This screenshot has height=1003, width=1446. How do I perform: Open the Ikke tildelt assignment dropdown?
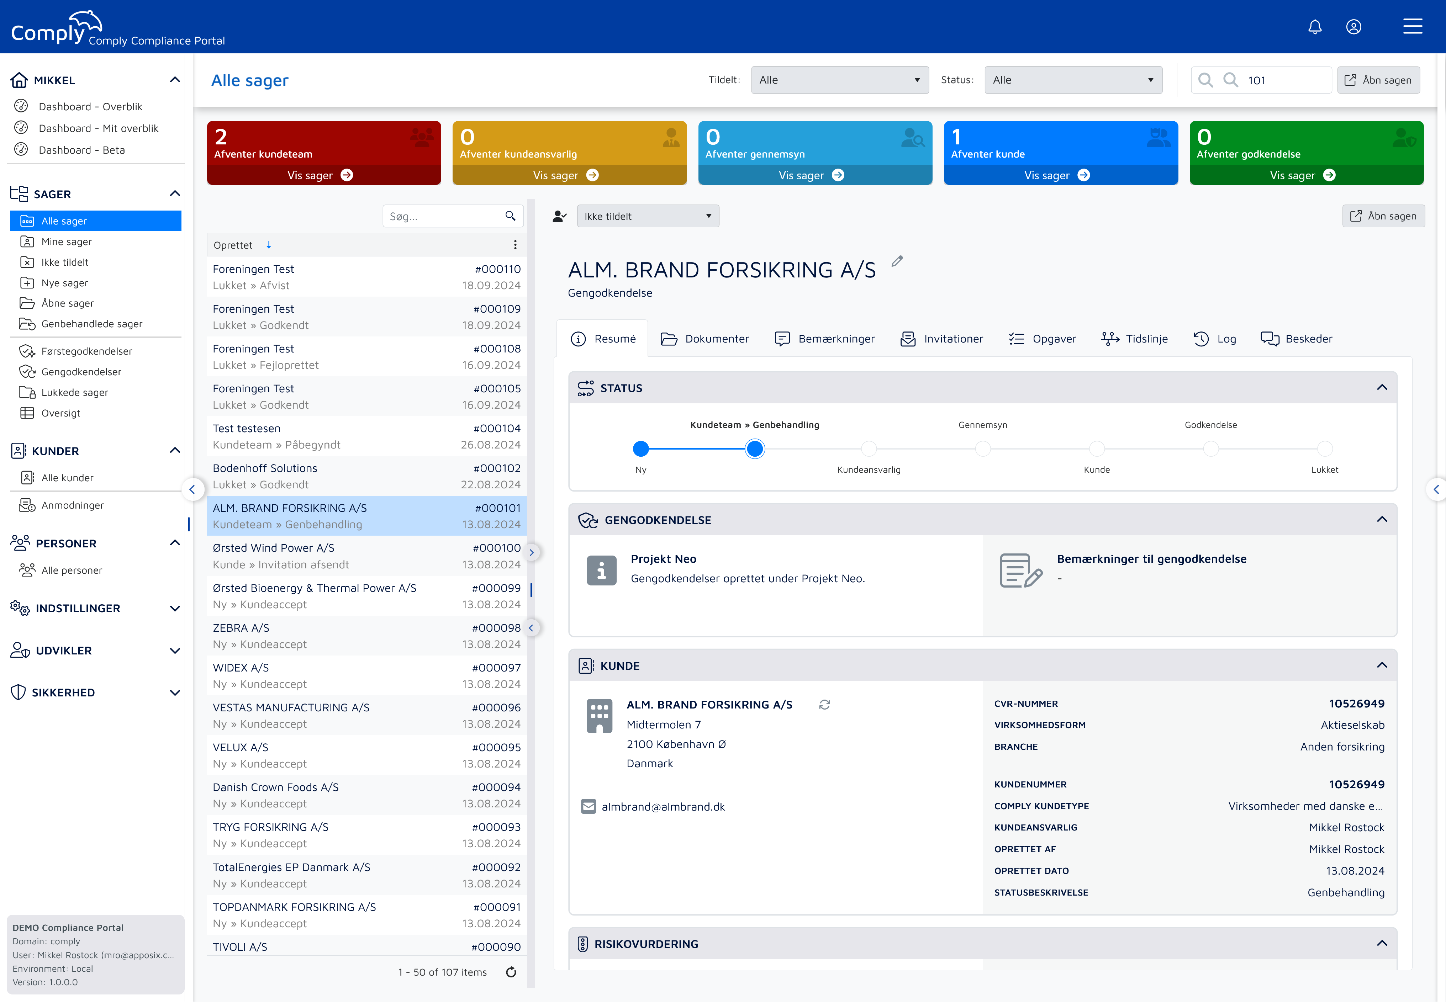pyautogui.click(x=648, y=216)
